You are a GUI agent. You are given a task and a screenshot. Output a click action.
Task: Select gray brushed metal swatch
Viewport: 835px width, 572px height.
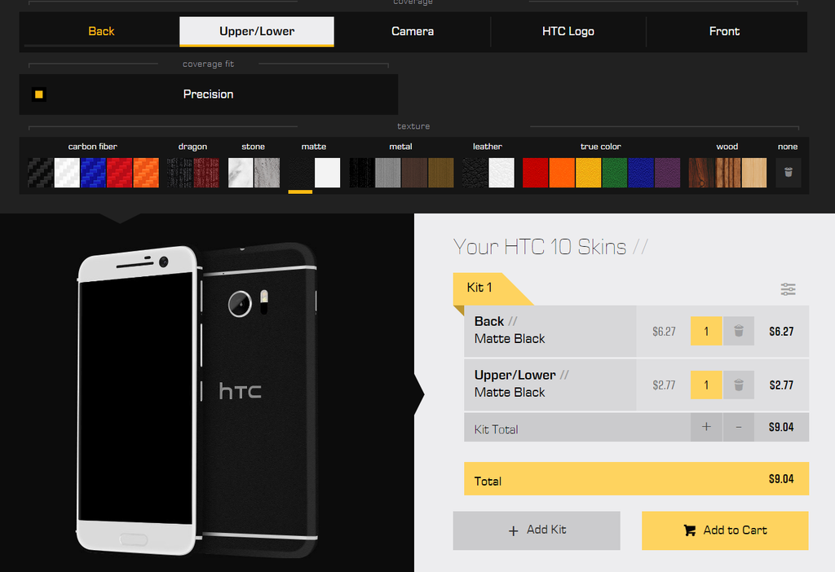coord(388,173)
